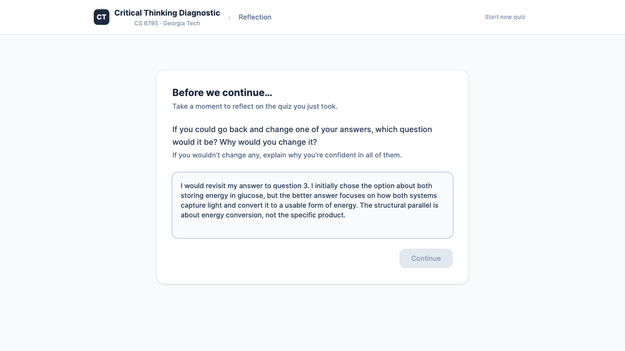Click the CT logo icon

tap(102, 17)
